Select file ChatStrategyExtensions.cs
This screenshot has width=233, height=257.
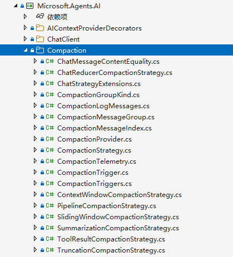99,84
